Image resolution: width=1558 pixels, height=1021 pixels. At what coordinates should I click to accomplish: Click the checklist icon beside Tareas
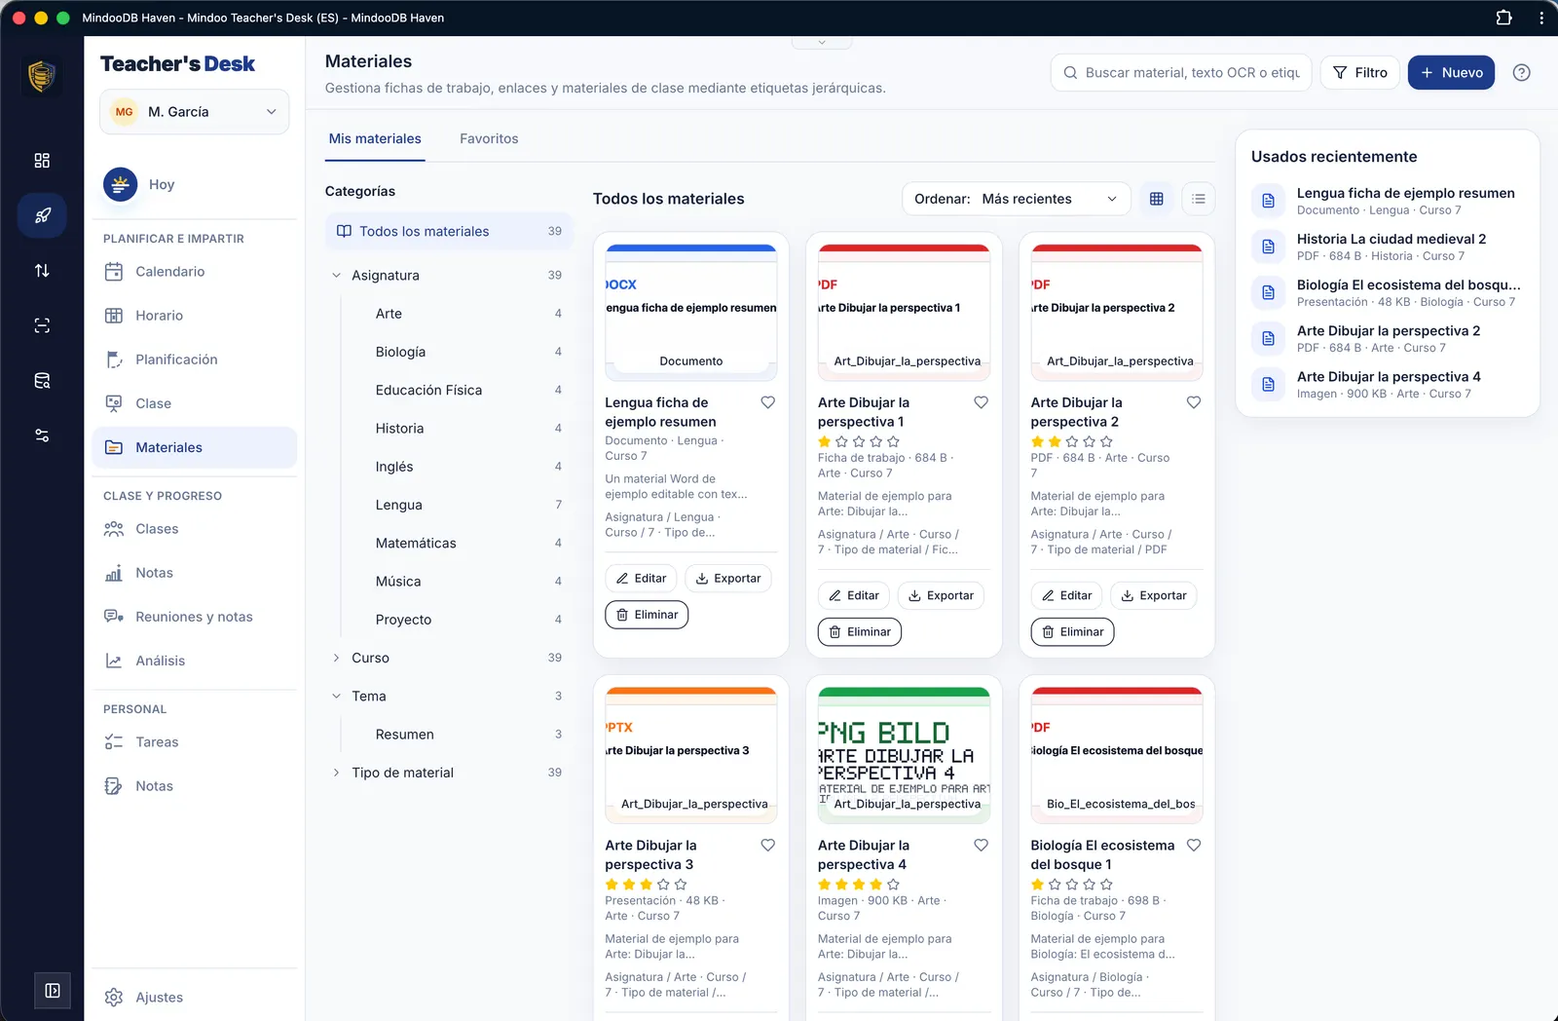pyautogui.click(x=114, y=742)
